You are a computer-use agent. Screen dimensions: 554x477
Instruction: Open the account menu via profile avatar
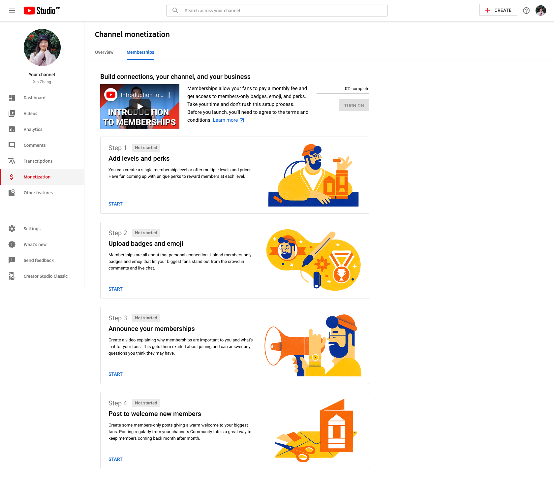pyautogui.click(x=541, y=11)
